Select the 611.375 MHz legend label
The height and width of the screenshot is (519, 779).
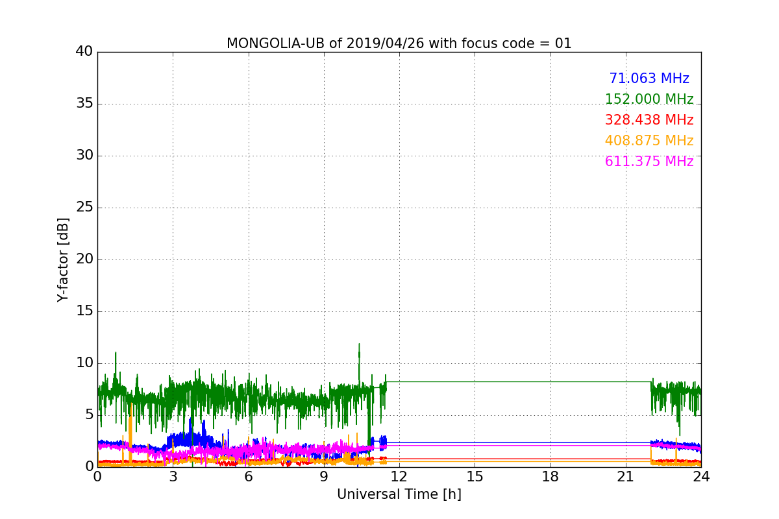(x=649, y=162)
